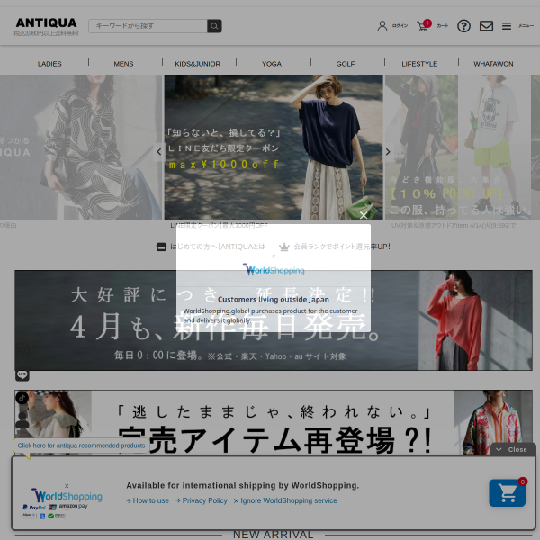This screenshot has width=540, height=540.
Task: Open the blue WorldShopping cart button
Action: (508, 493)
